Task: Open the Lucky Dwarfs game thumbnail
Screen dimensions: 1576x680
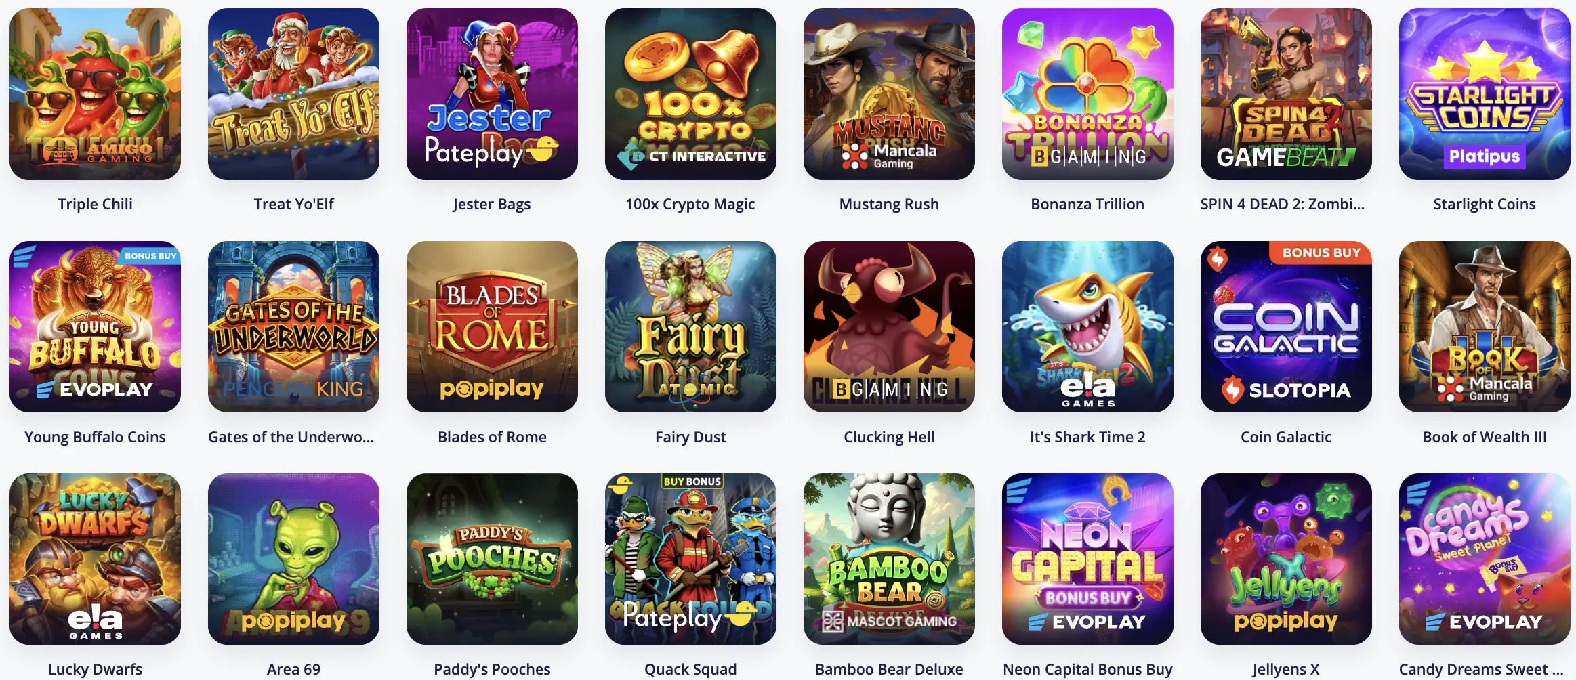Action: [x=95, y=559]
